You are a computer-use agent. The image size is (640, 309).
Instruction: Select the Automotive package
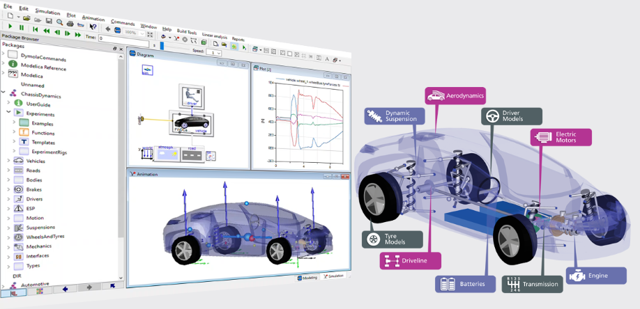(35, 284)
